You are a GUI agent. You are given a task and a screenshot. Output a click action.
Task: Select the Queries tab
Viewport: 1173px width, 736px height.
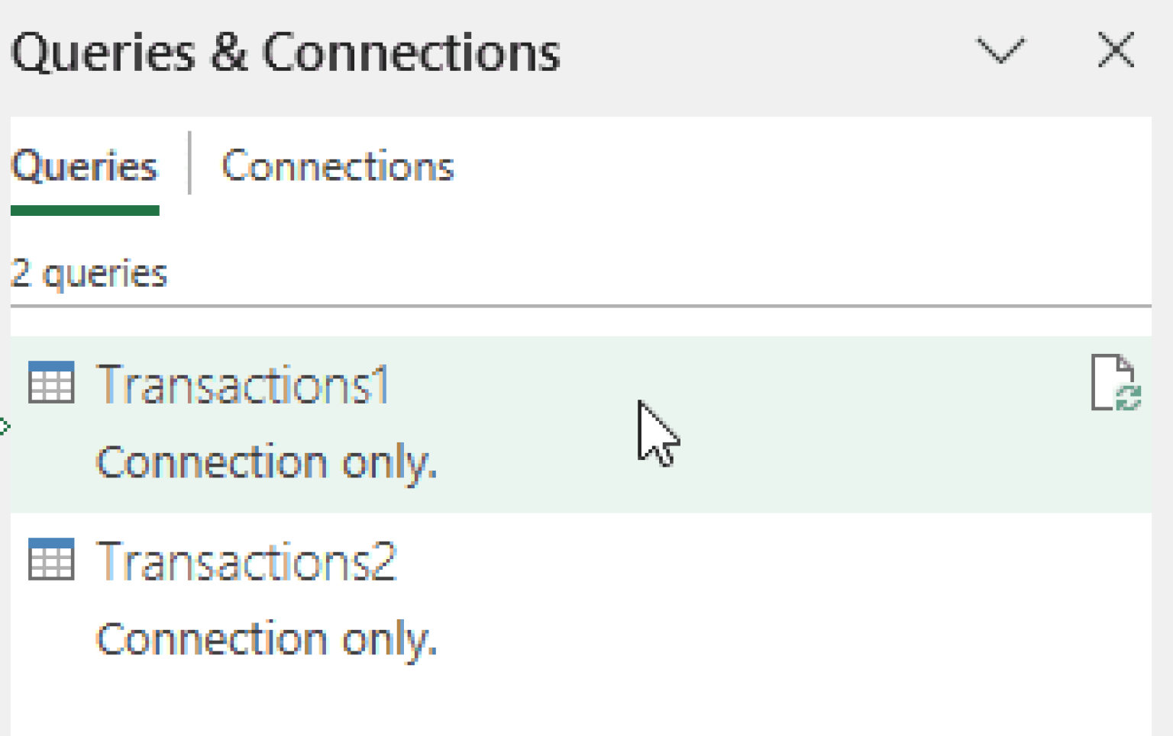coord(84,166)
